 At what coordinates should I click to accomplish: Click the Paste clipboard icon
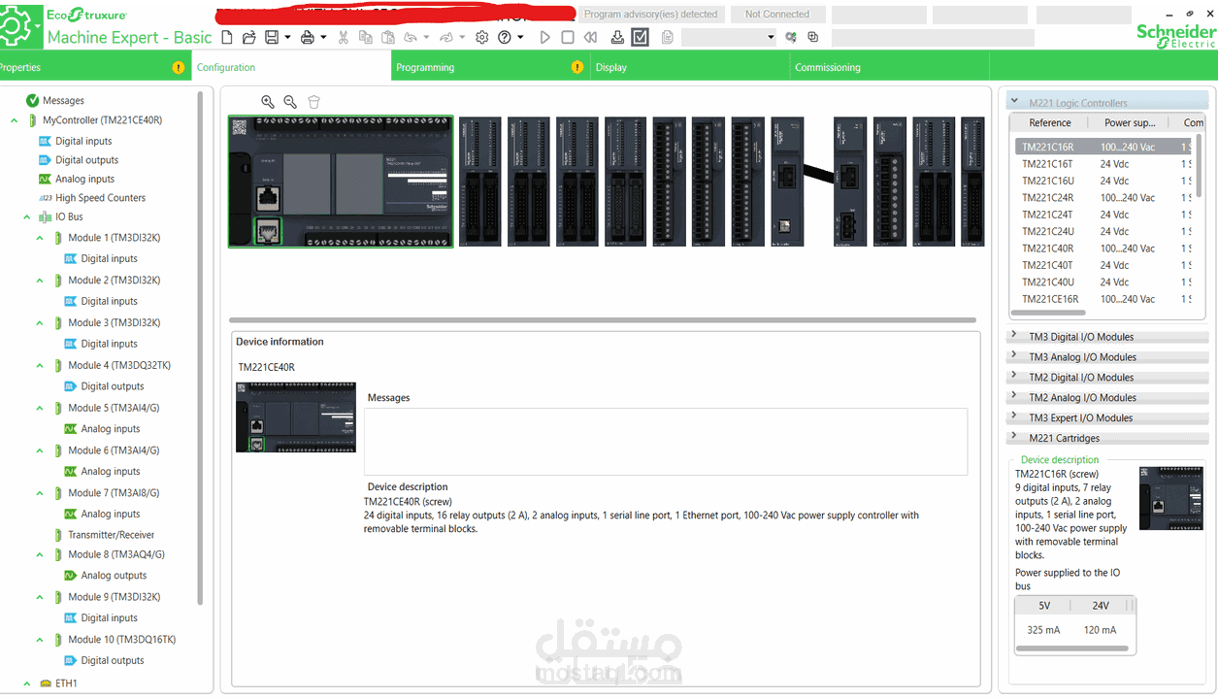click(x=387, y=37)
